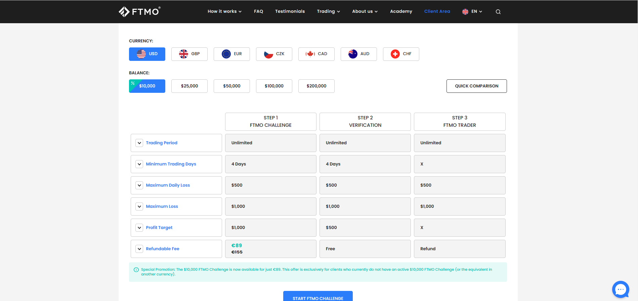
Task: Click the Maximum Loss label link
Action: 162,206
